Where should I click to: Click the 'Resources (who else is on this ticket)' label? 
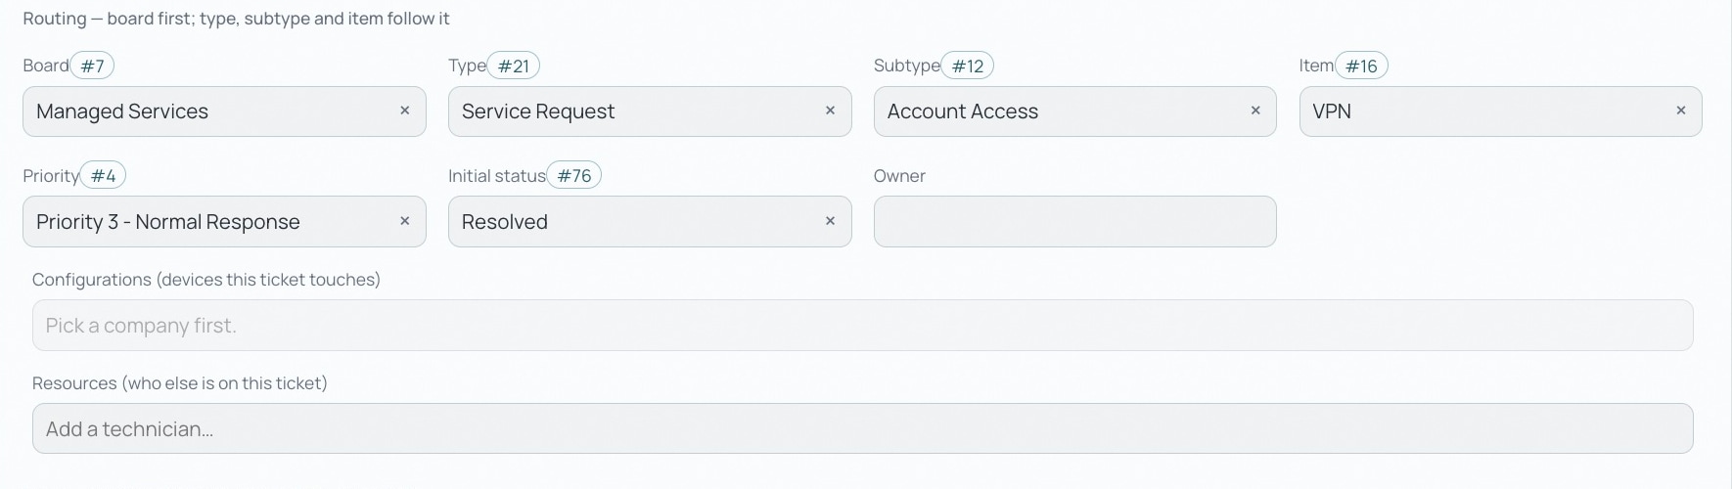[x=180, y=383]
